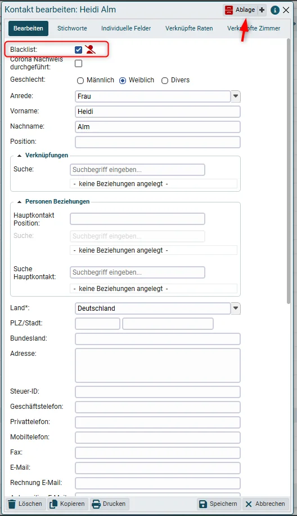Collapse the Personen Beziehungen section
The height and width of the screenshot is (516, 297).
pyautogui.click(x=19, y=202)
